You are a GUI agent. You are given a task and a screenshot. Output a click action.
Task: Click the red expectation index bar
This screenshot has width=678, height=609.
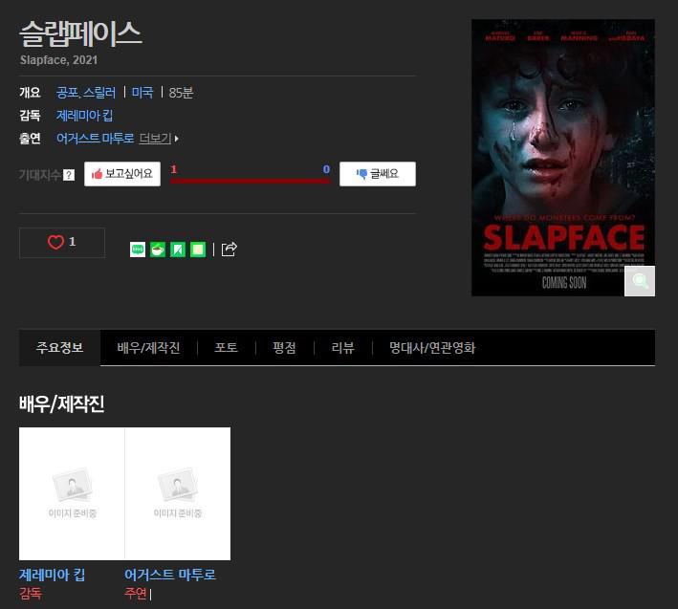pos(250,182)
